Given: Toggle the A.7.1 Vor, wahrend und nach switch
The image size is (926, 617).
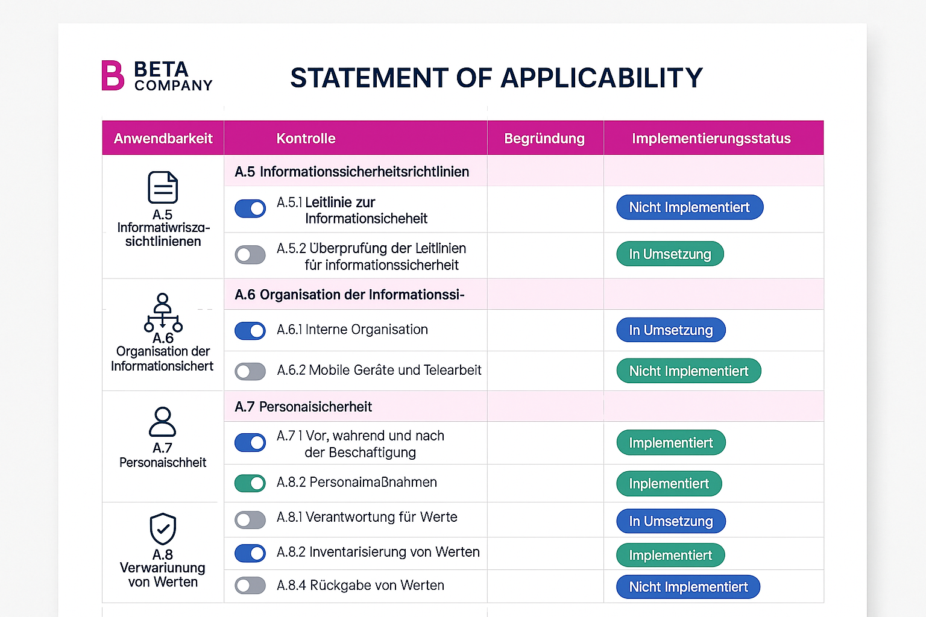Looking at the screenshot, I should 250,443.
